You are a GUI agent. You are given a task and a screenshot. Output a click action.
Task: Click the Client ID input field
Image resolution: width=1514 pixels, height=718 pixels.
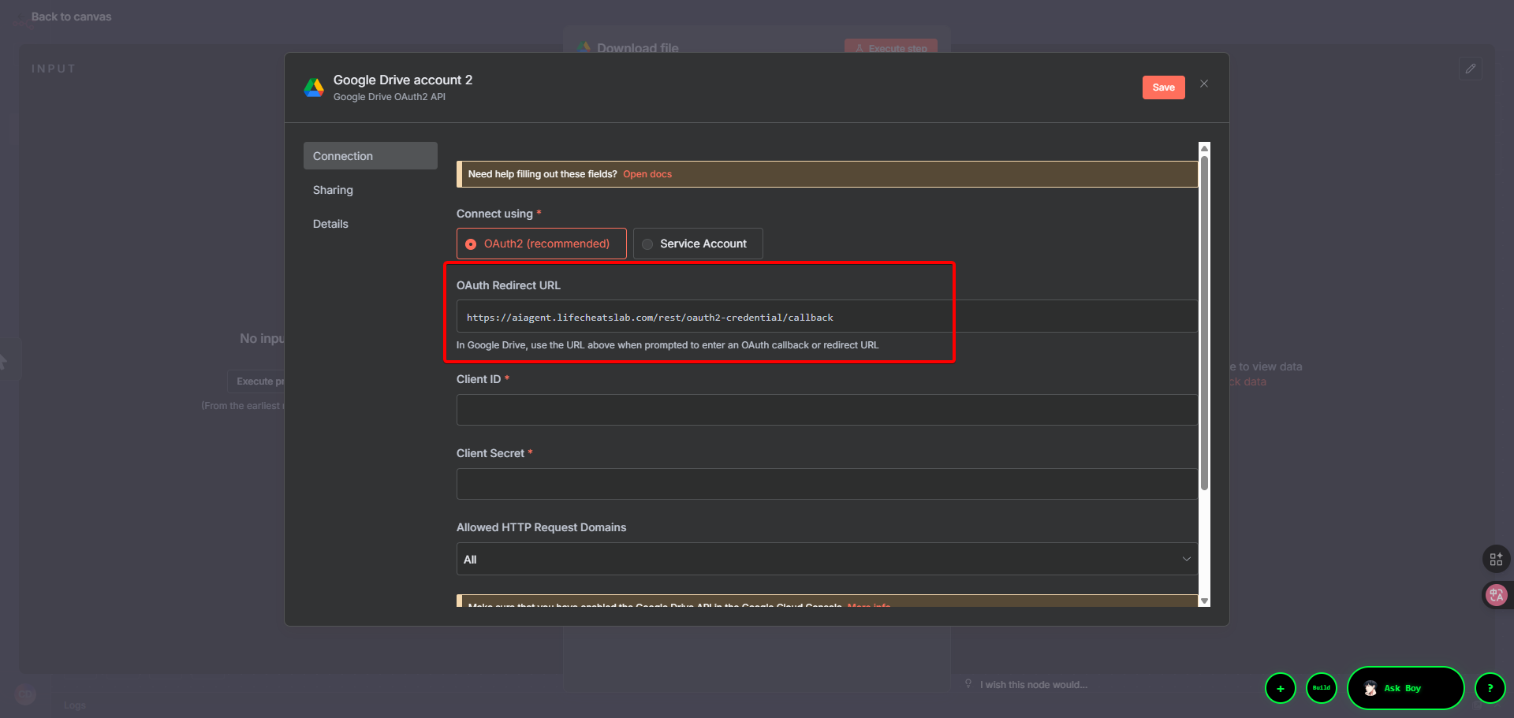[x=826, y=410]
